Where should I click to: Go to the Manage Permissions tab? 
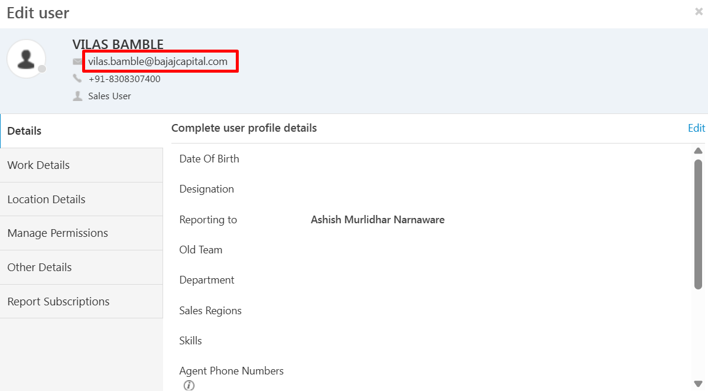[82, 233]
